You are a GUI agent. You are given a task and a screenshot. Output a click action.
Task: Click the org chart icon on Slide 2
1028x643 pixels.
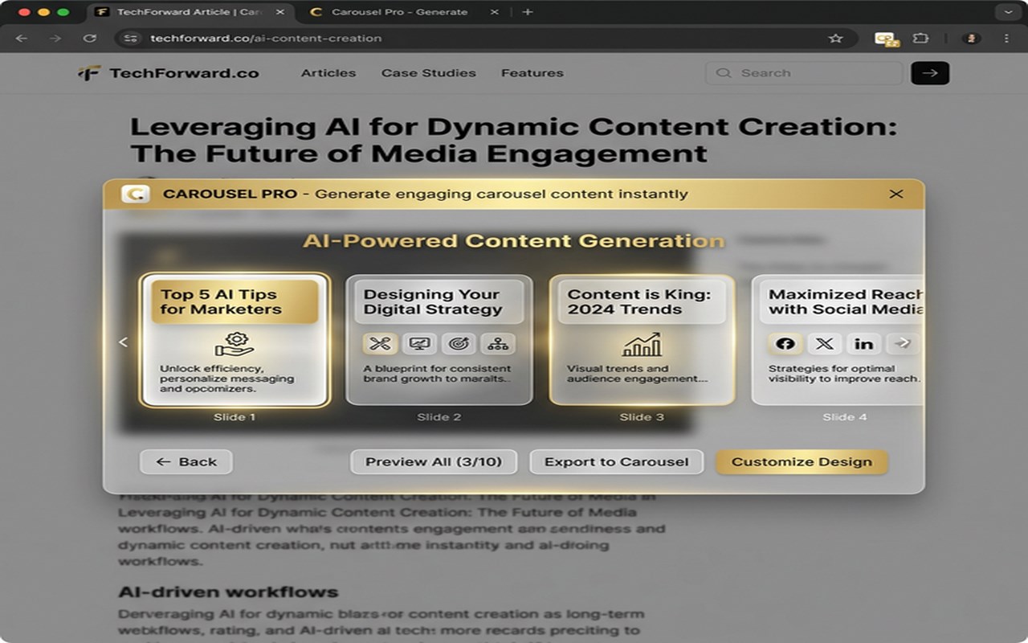(x=498, y=343)
